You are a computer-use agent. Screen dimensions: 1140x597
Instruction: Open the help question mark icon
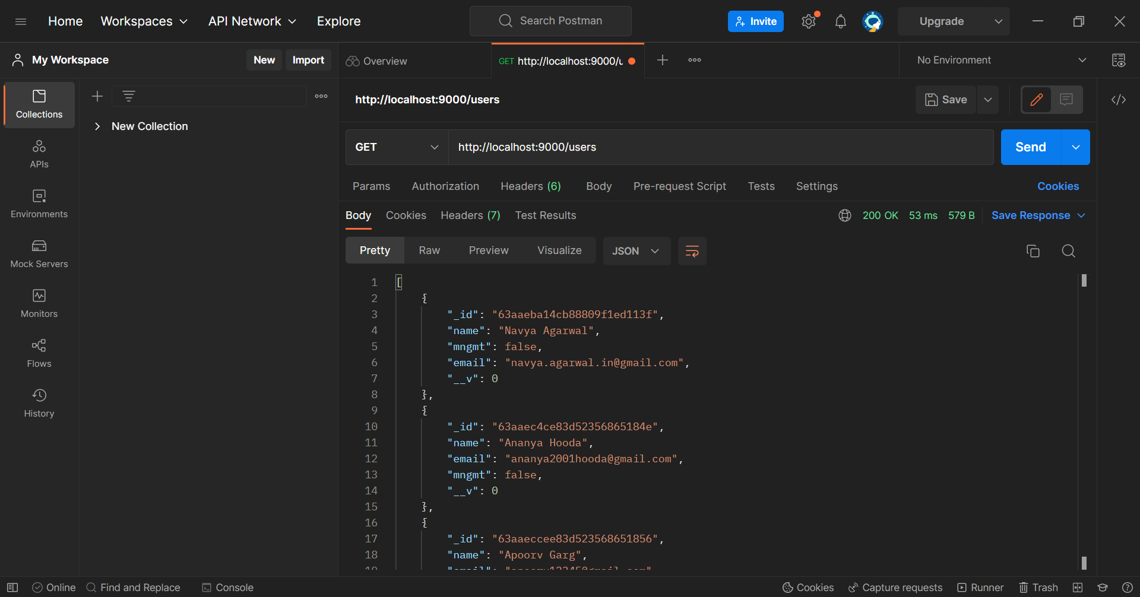(1128, 588)
